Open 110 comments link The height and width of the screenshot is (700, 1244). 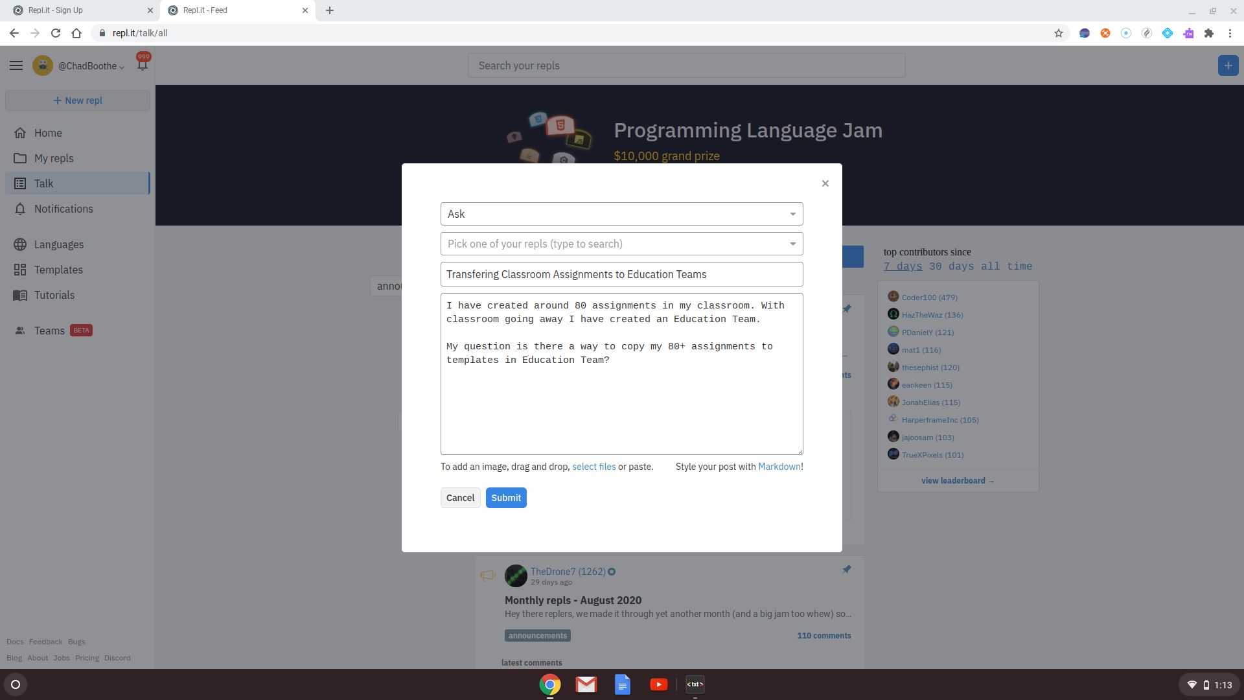click(x=824, y=636)
